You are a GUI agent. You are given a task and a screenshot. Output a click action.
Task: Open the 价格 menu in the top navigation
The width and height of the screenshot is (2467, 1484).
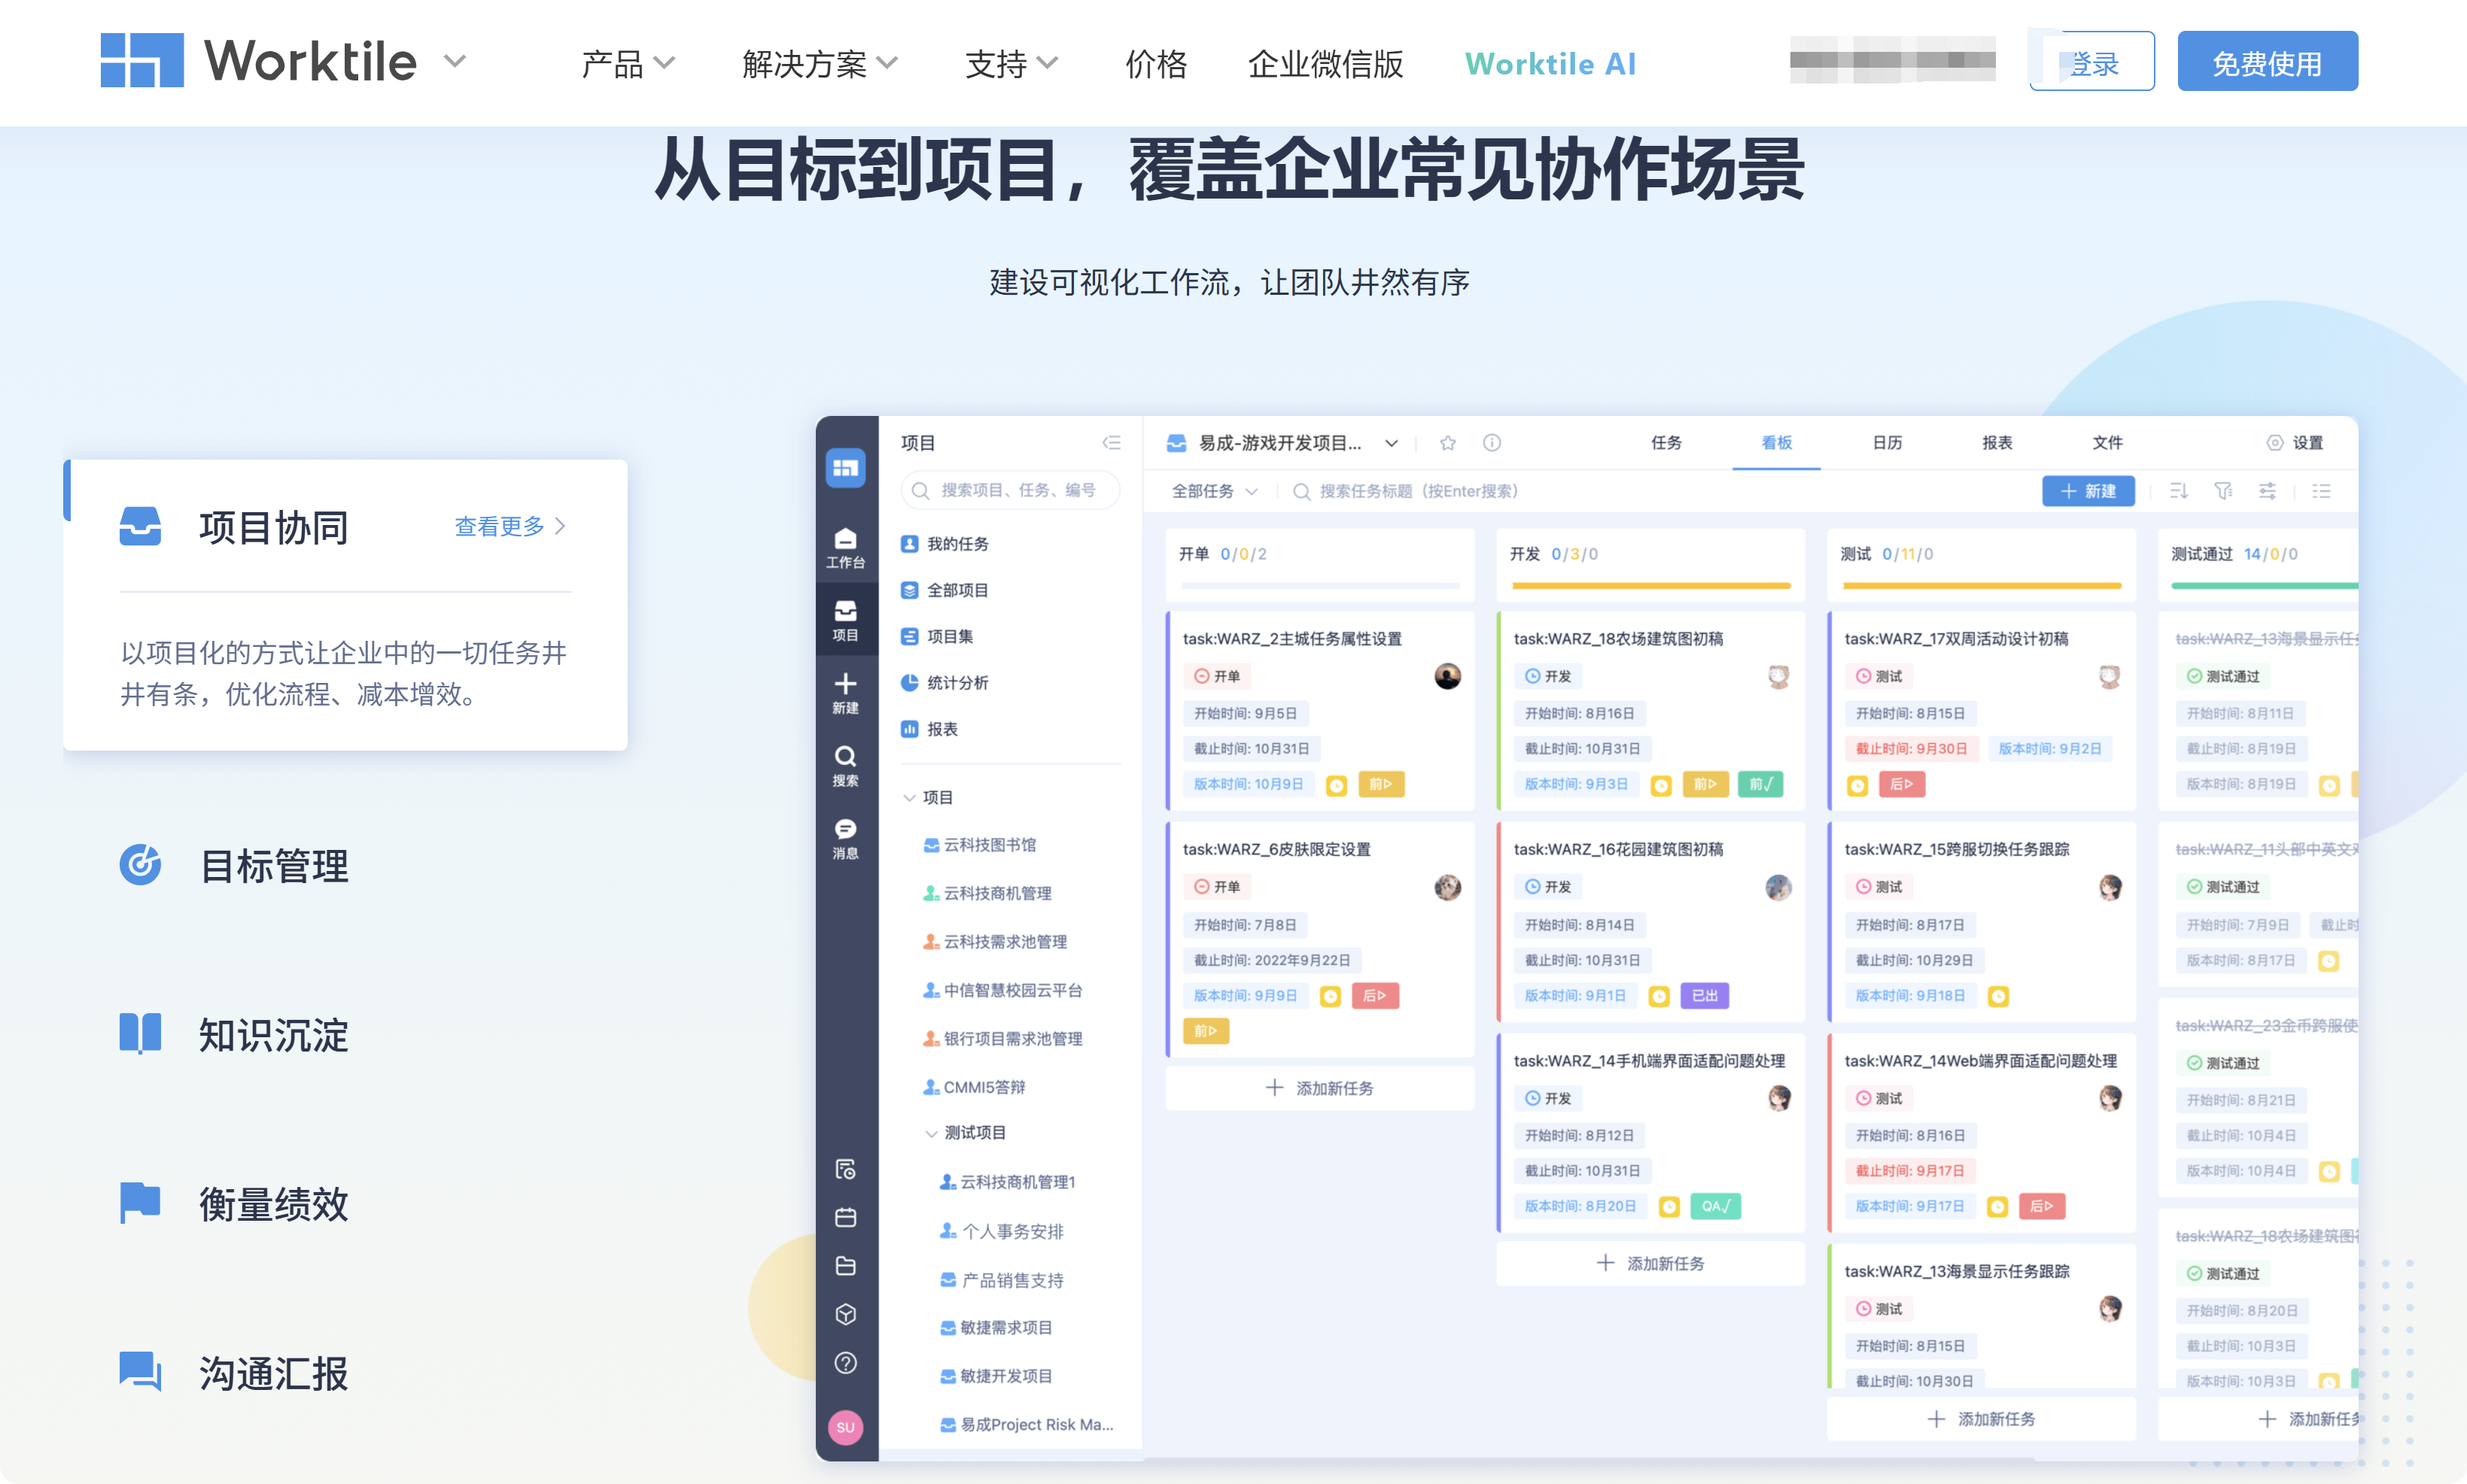pos(1157,63)
